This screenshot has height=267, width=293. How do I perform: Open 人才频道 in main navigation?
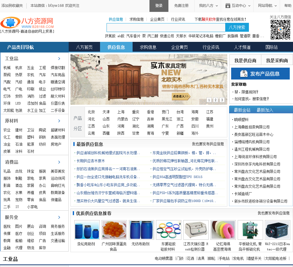[x=242, y=47]
